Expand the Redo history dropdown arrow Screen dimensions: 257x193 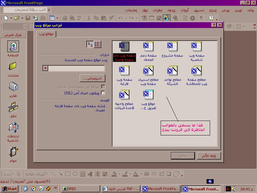click(x=137, y=18)
